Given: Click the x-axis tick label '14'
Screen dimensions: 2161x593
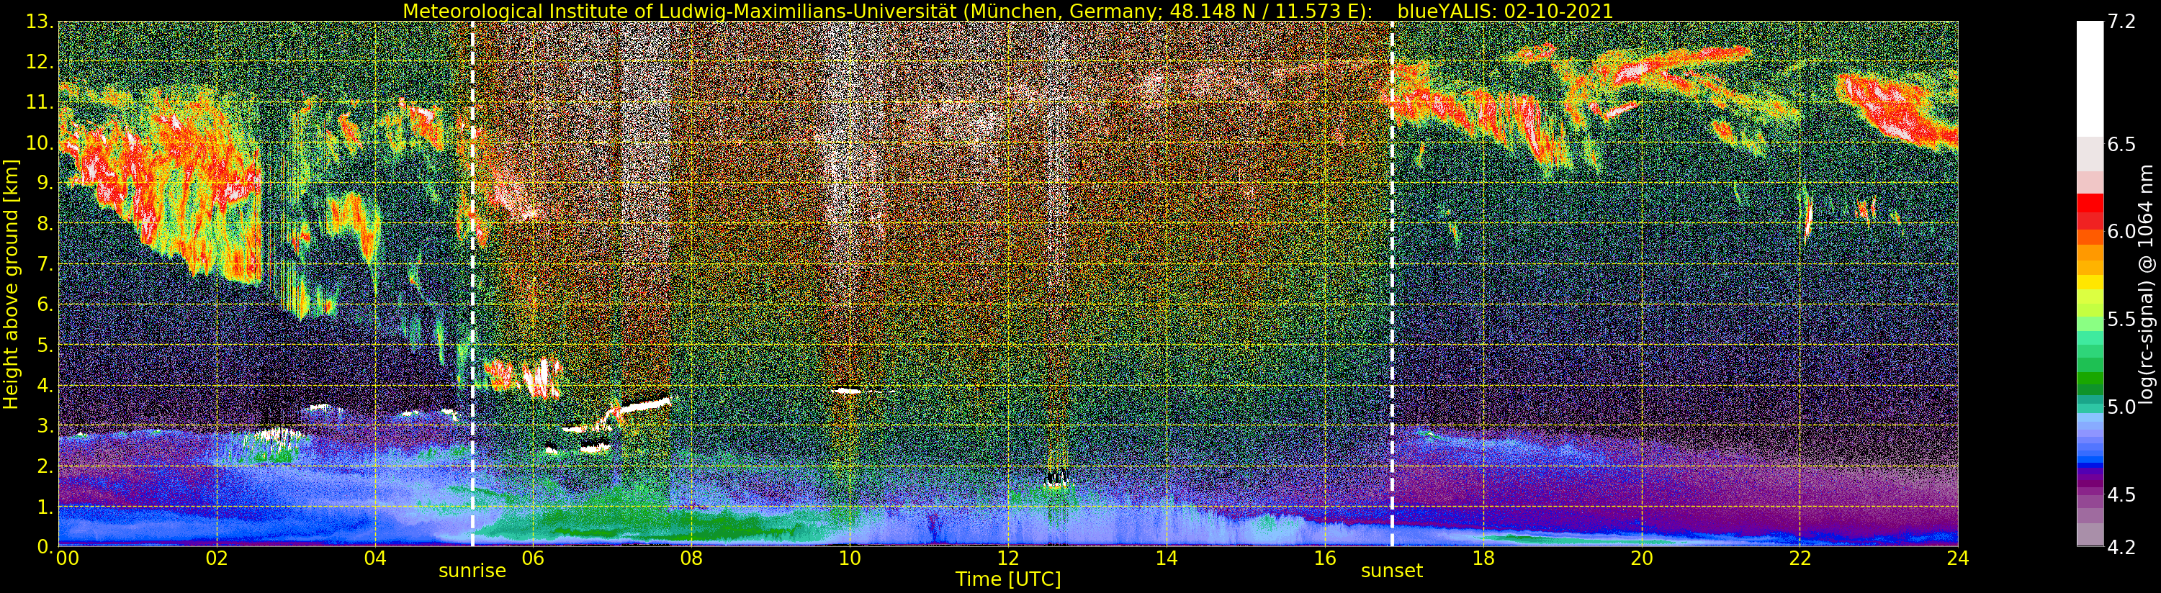Looking at the screenshot, I should [1166, 558].
